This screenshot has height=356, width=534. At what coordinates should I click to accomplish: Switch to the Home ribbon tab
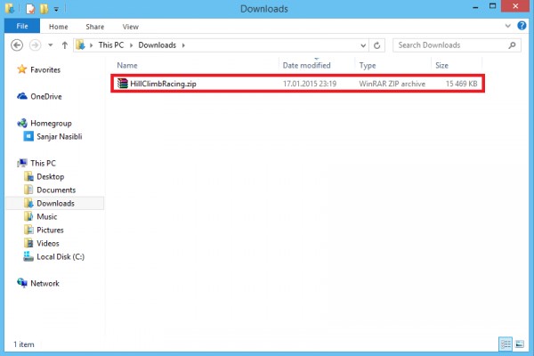[58, 27]
